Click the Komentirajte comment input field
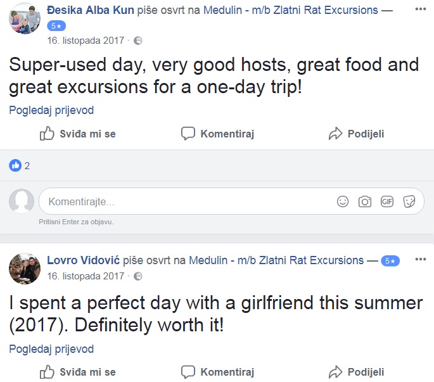The width and height of the screenshot is (434, 382). (184, 202)
